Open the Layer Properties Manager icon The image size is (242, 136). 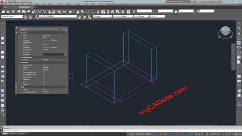pos(36,17)
